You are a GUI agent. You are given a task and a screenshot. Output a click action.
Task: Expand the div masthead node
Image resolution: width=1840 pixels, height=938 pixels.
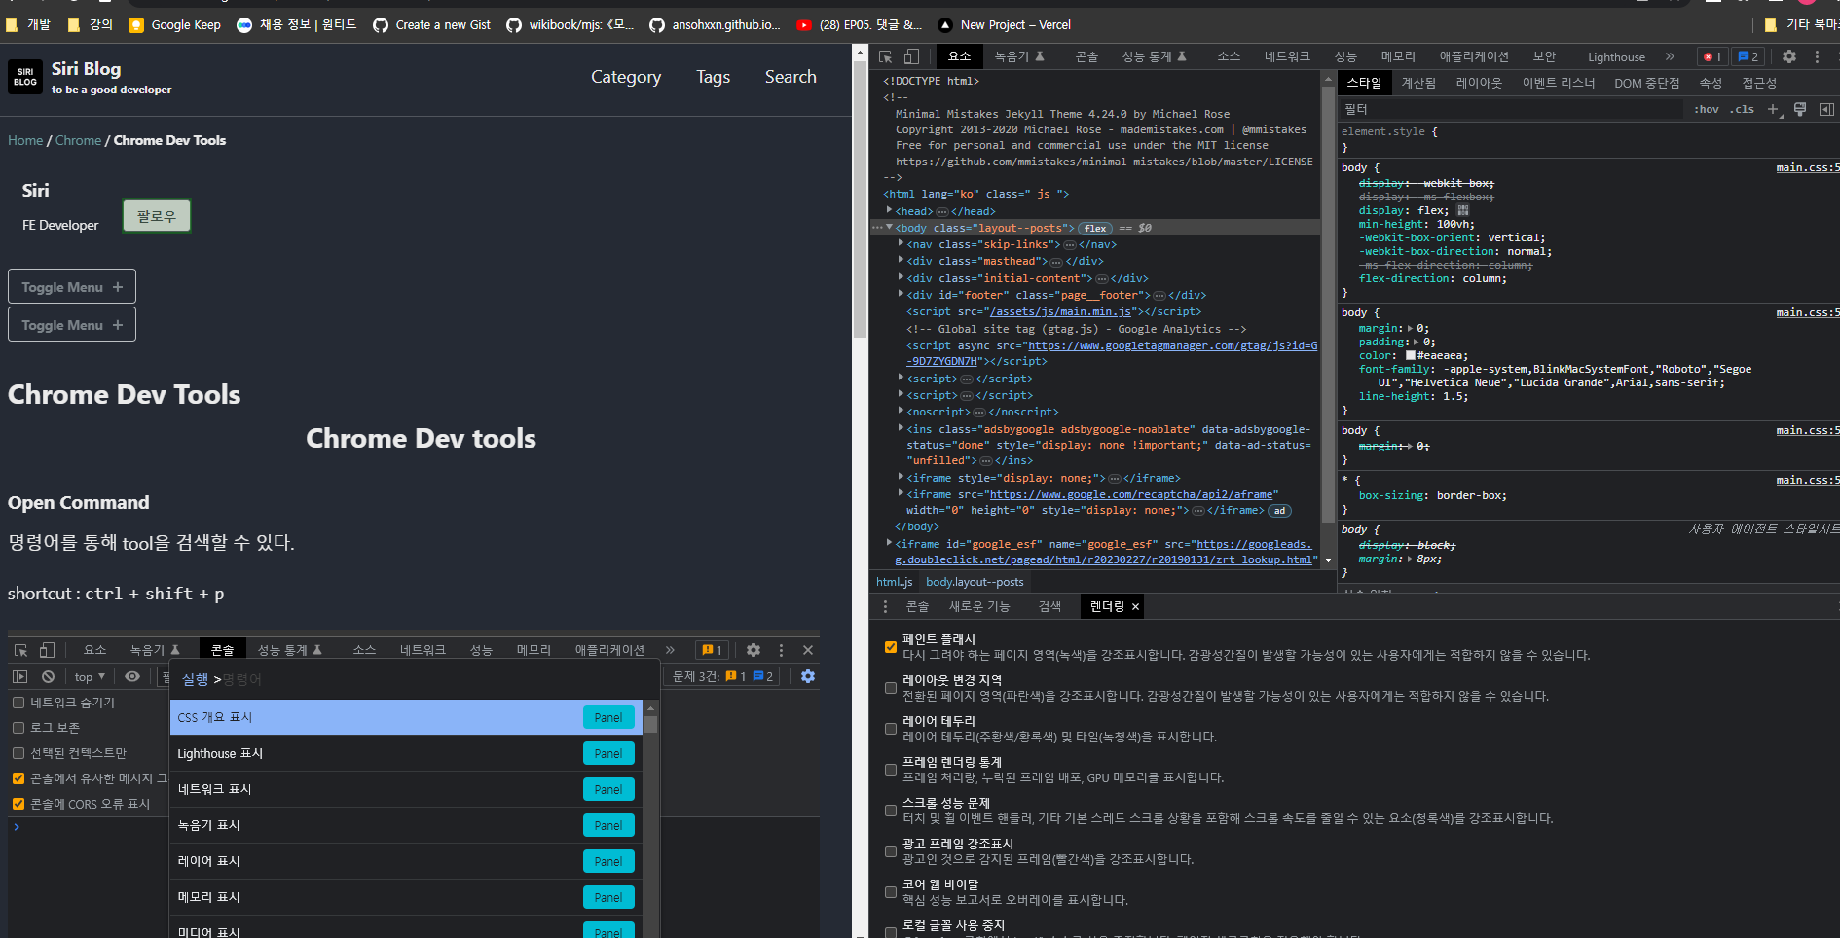(901, 261)
